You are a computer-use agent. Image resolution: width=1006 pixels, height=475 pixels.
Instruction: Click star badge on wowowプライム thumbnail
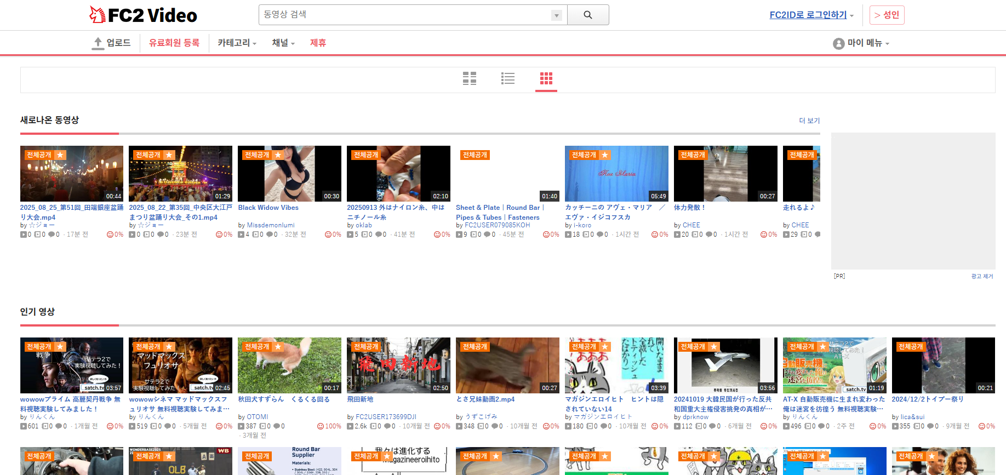(x=60, y=347)
